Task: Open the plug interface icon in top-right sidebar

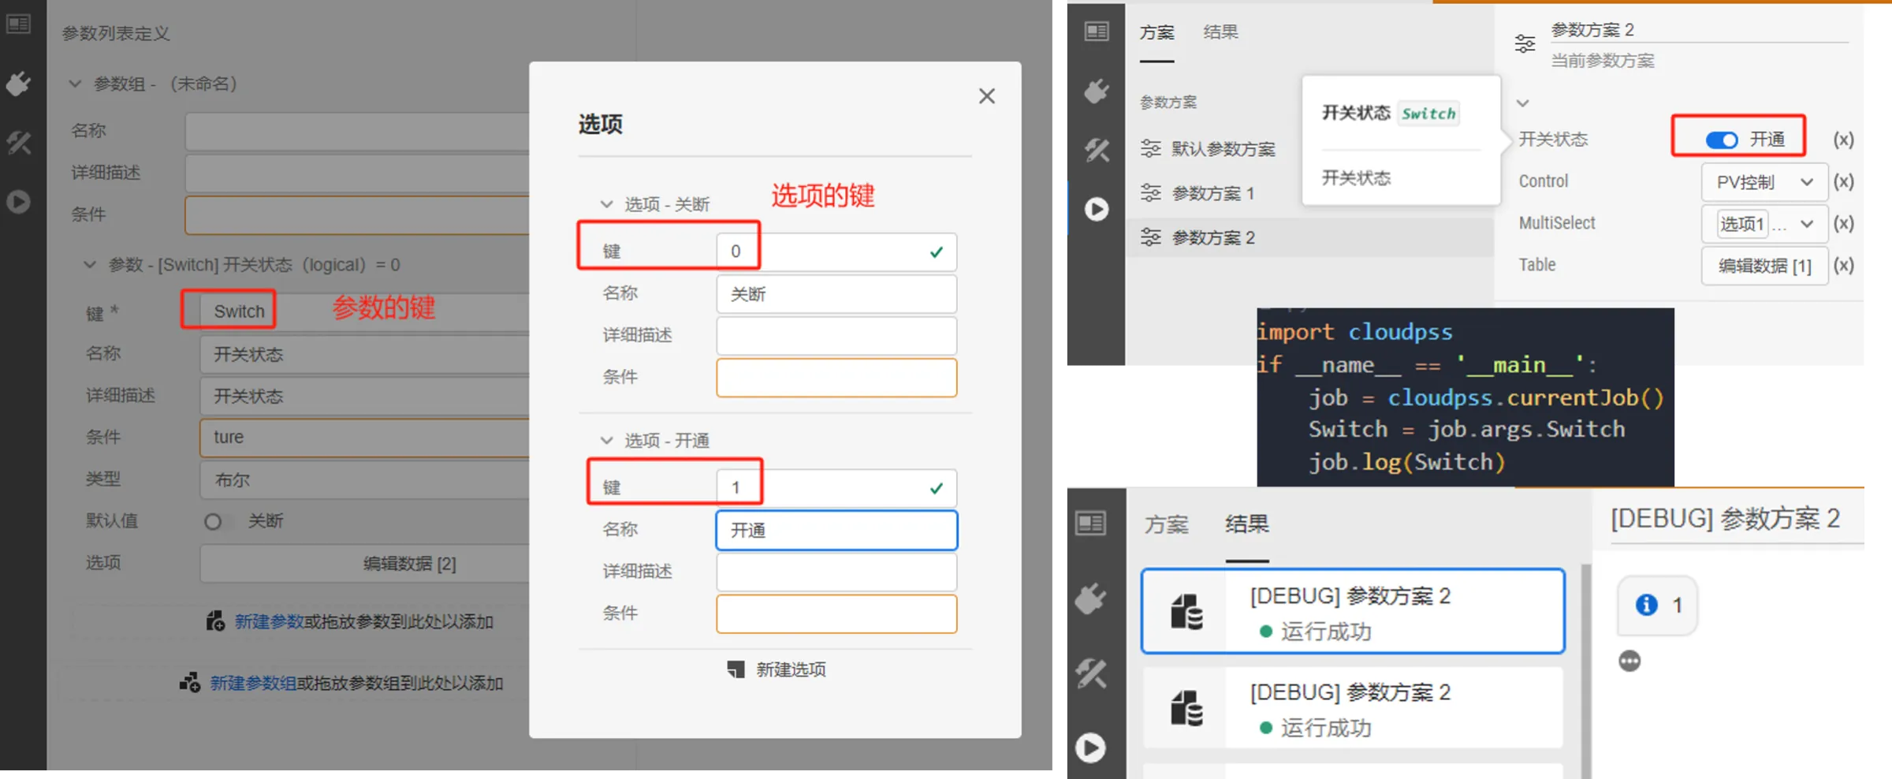Action: pos(1096,91)
